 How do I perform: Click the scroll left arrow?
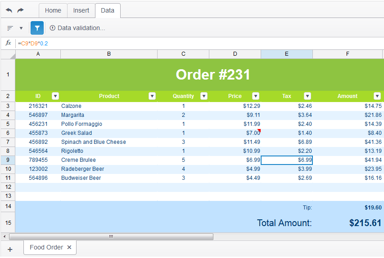pos(5,236)
